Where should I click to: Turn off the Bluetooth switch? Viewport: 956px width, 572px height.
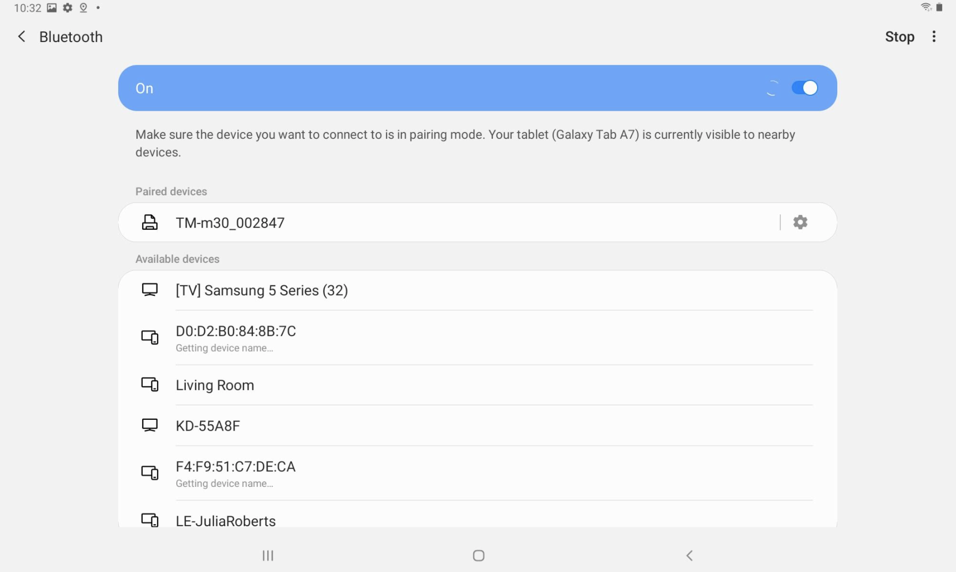point(804,88)
